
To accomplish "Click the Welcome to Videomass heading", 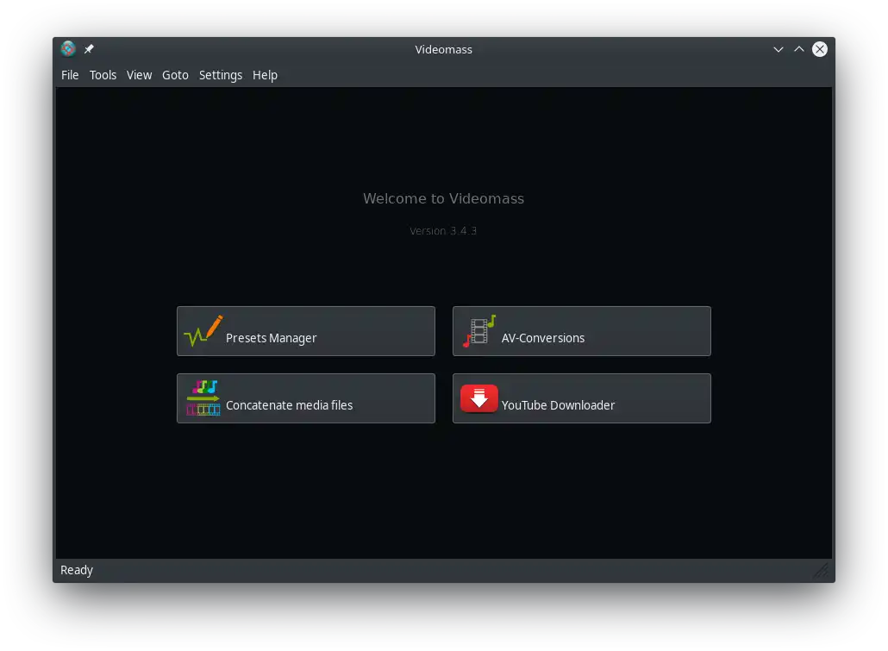I will pos(443,198).
